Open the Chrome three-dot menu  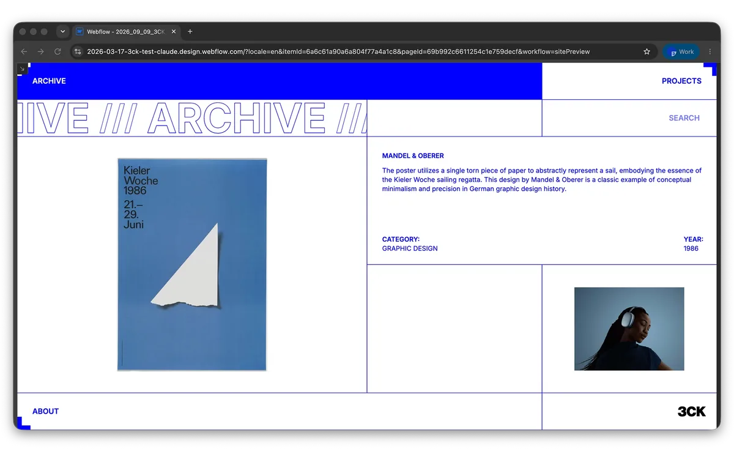(x=710, y=52)
